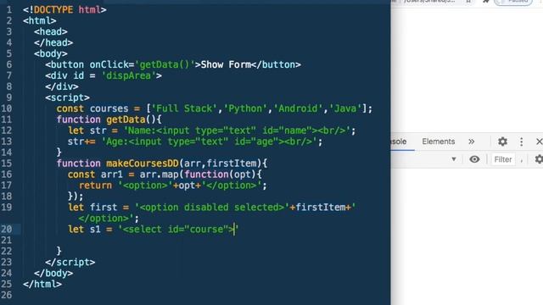Switch to the Elements tab
543x305 pixels.
click(x=438, y=141)
